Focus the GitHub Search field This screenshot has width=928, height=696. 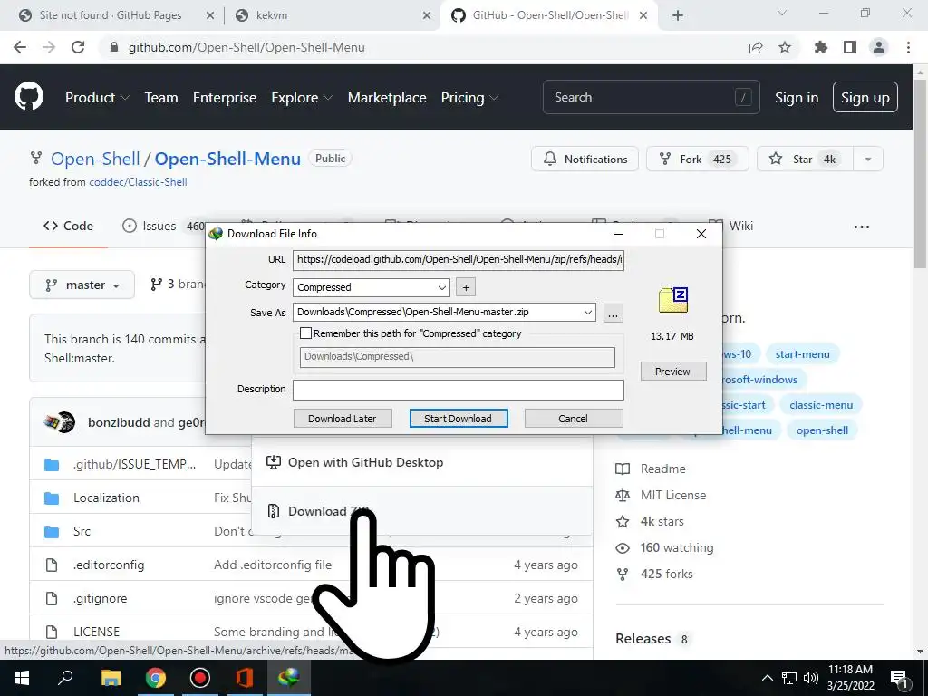click(651, 97)
